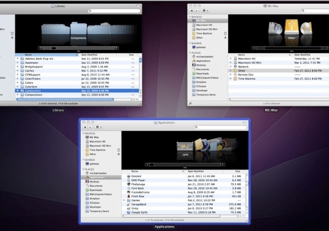The width and height of the screenshot is (329, 231).
Task: Expand the Games folder in Applications window
Action: (124, 200)
